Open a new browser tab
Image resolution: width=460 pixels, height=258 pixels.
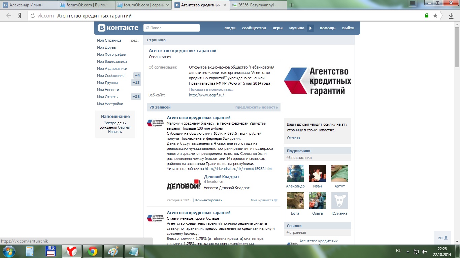tap(292, 5)
